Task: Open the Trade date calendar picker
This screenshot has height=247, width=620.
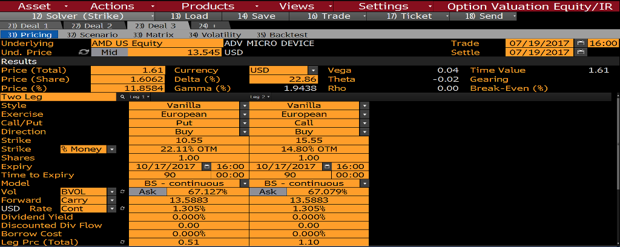Action: [581, 44]
